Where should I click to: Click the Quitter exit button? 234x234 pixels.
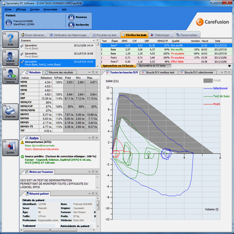(x=10, y=148)
